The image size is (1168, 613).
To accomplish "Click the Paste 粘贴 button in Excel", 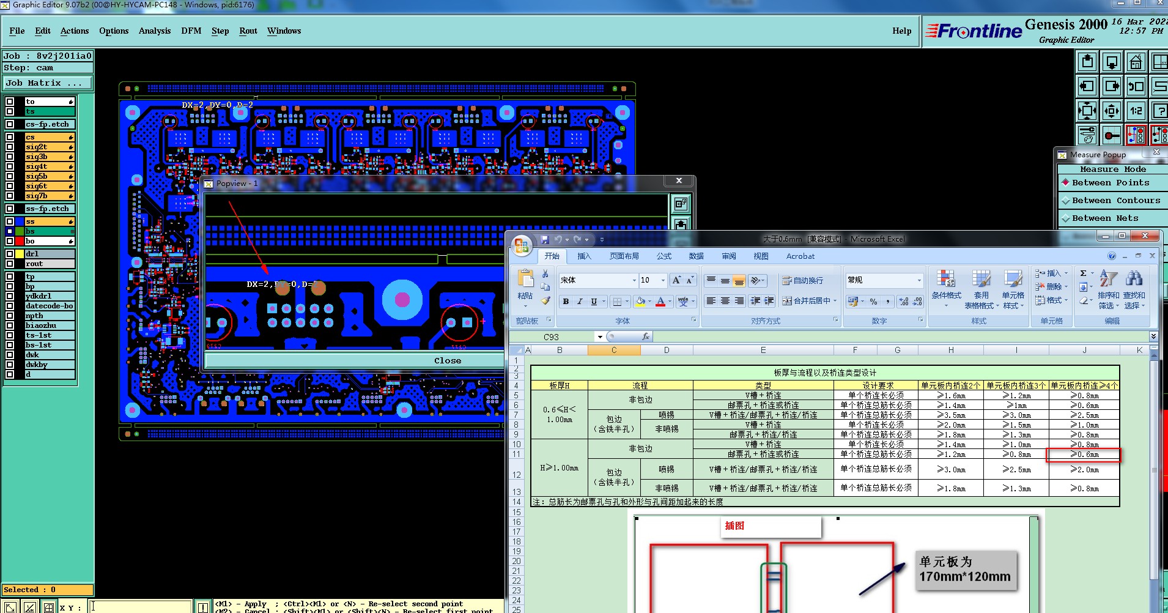I will (x=525, y=288).
